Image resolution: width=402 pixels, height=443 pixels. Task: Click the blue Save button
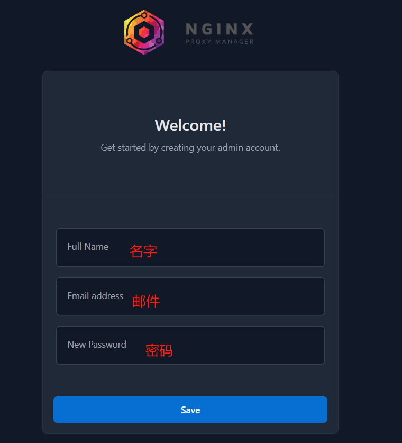pyautogui.click(x=190, y=410)
